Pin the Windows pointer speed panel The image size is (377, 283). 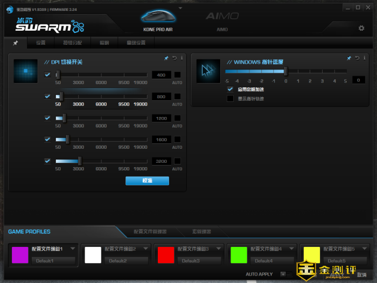[349, 58]
